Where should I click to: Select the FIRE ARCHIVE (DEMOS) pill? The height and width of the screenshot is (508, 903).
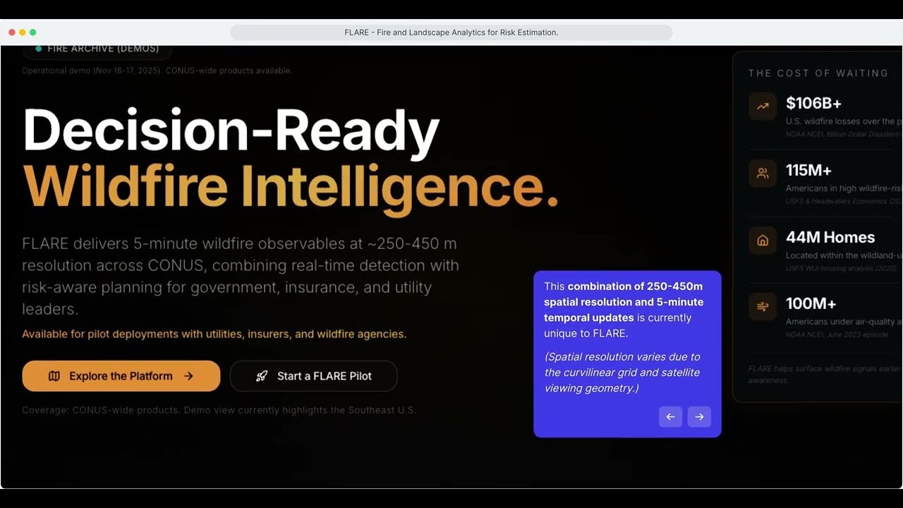tap(97, 49)
